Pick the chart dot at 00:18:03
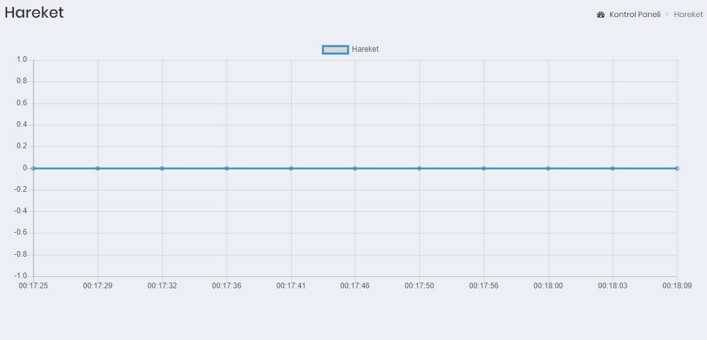 tap(613, 168)
